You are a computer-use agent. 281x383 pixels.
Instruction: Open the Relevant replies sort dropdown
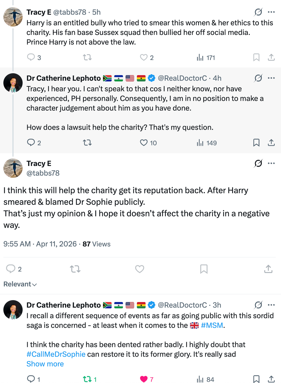point(20,284)
